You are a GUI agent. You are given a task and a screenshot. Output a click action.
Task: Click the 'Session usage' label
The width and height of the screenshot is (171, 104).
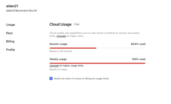(x=58, y=44)
